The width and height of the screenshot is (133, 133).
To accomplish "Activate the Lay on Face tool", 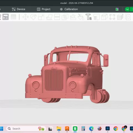I will (49, 17).
